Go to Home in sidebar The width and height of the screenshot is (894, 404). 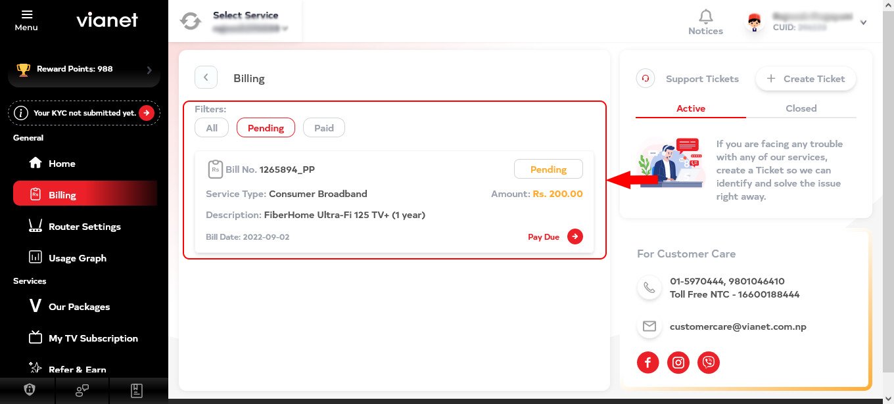[x=85, y=164]
